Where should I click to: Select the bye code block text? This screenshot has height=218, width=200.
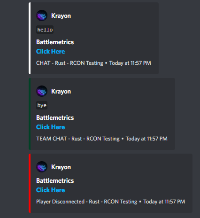(42, 105)
